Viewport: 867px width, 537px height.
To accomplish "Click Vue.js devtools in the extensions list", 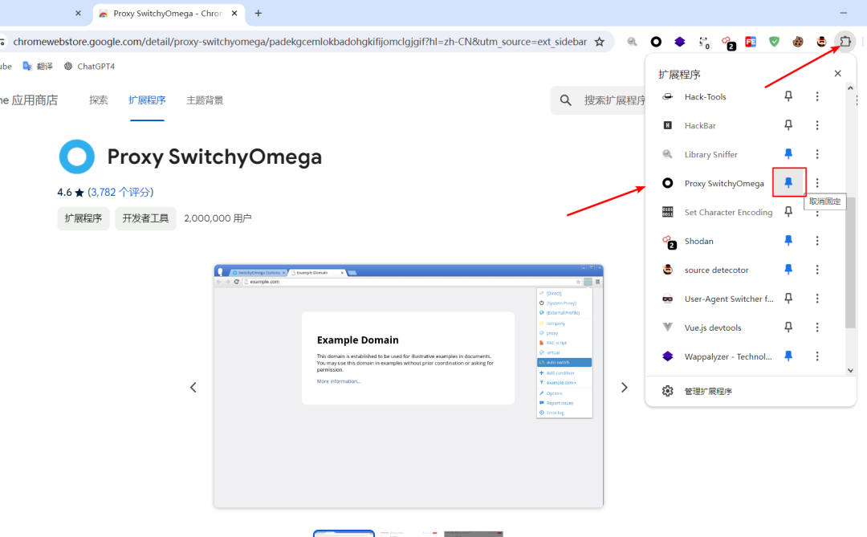I will pos(713,327).
